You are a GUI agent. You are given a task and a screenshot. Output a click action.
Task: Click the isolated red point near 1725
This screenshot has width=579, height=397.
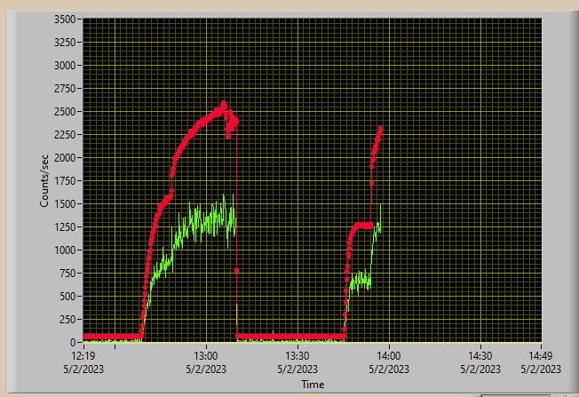[x=371, y=183]
